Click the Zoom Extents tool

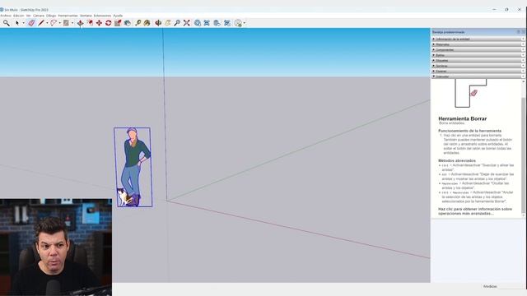(187, 23)
